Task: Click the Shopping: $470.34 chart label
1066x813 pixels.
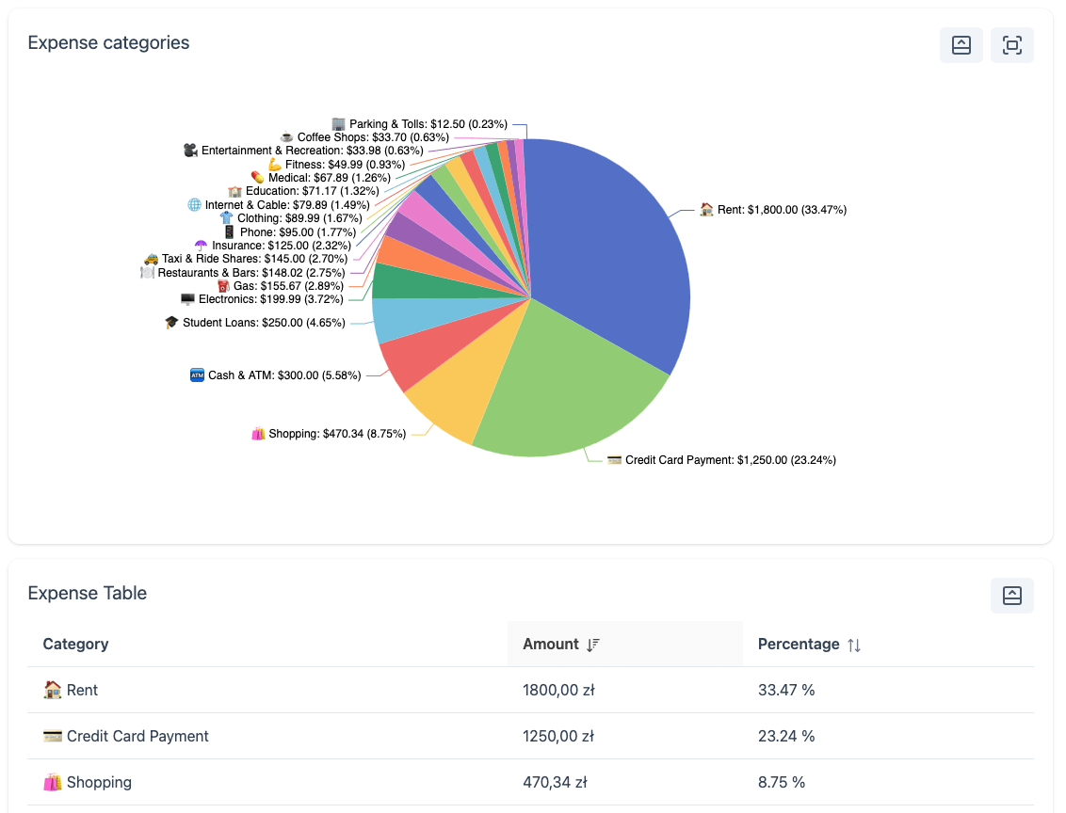Action: [329, 434]
